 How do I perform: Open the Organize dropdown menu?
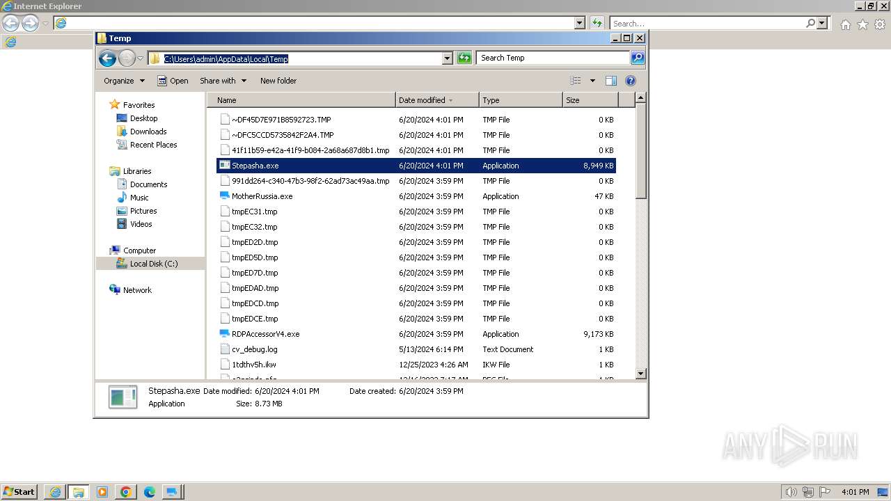pos(124,81)
